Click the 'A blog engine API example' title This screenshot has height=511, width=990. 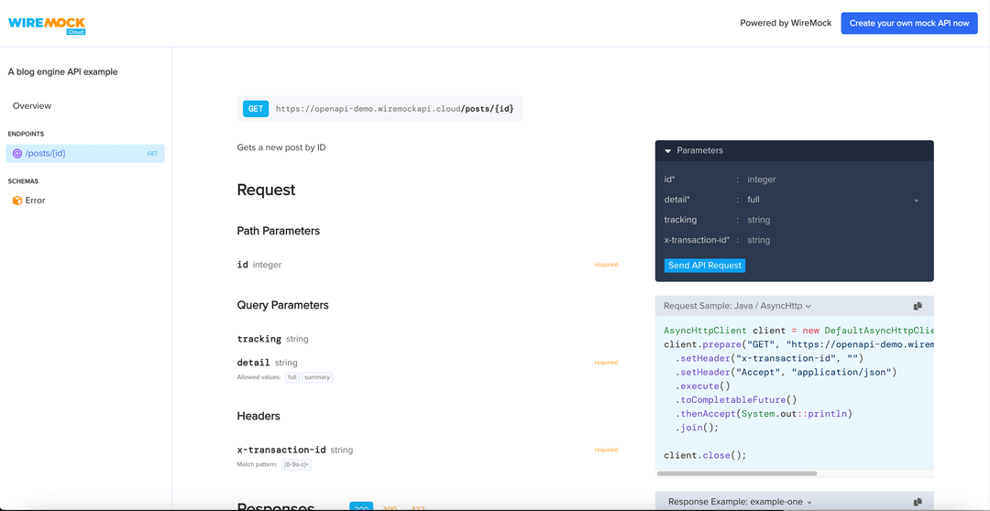(62, 72)
